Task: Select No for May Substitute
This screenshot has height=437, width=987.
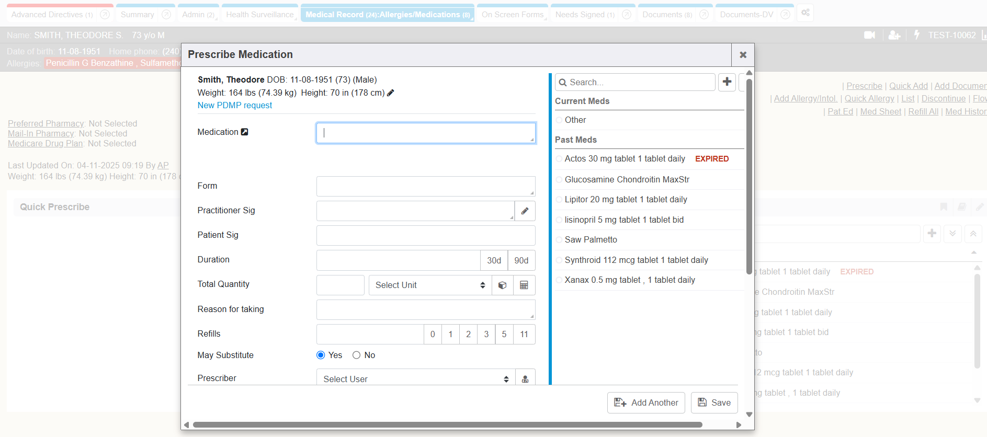Action: 357,355
